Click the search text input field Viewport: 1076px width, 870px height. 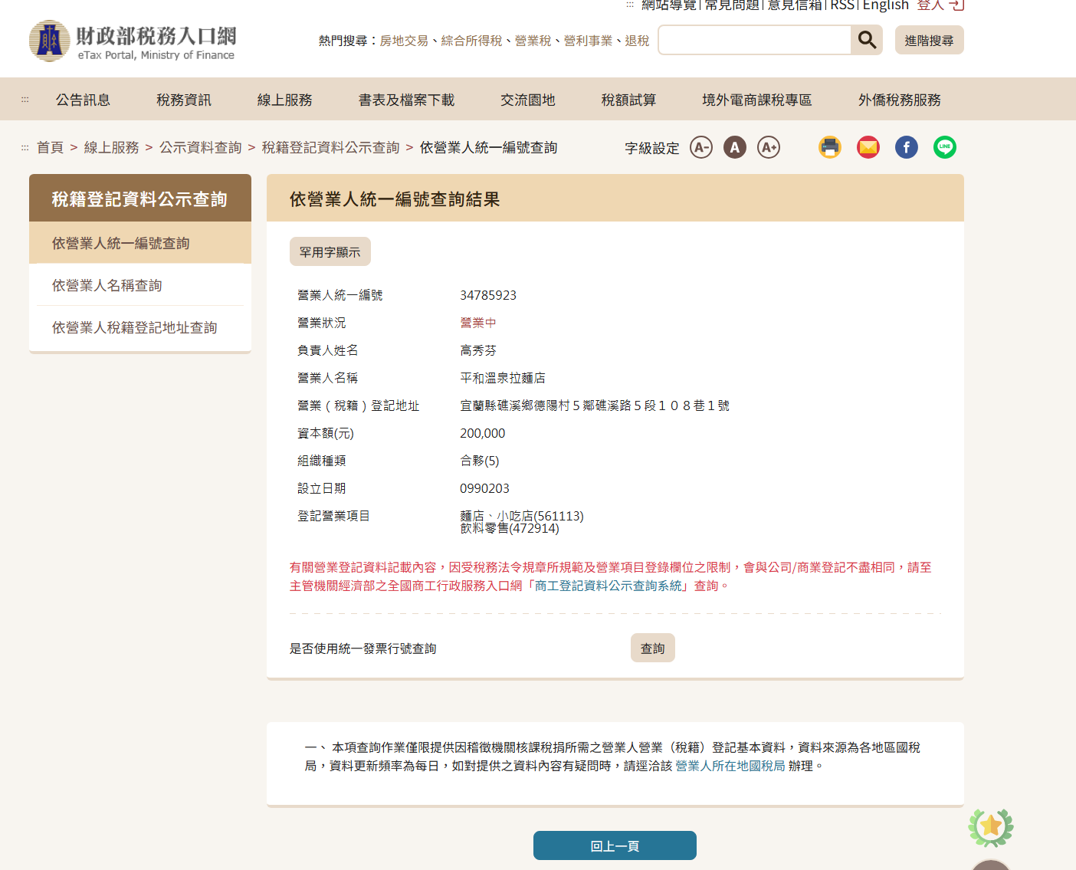pos(754,40)
